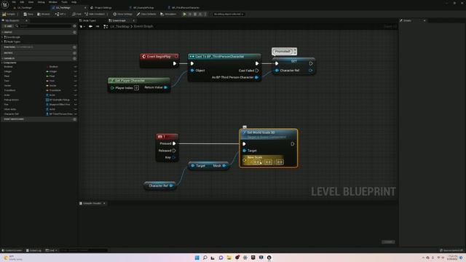Open the Browse toolbar button
The height and width of the screenshot is (262, 466).
(x=44, y=14)
